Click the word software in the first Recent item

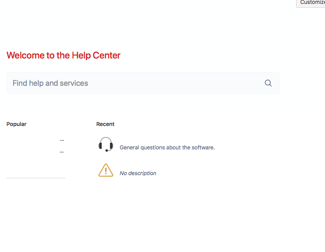pyautogui.click(x=204, y=147)
